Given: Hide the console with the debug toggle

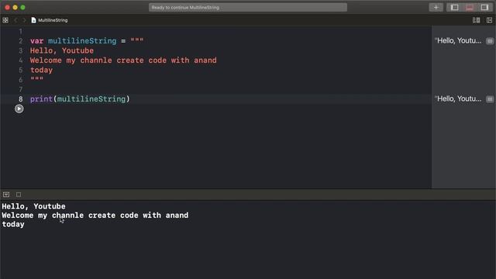Looking at the screenshot, I should coord(6,195).
